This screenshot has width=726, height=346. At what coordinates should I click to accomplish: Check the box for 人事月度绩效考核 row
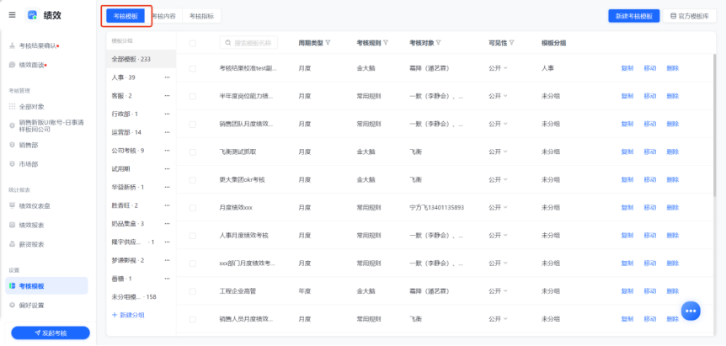193,236
